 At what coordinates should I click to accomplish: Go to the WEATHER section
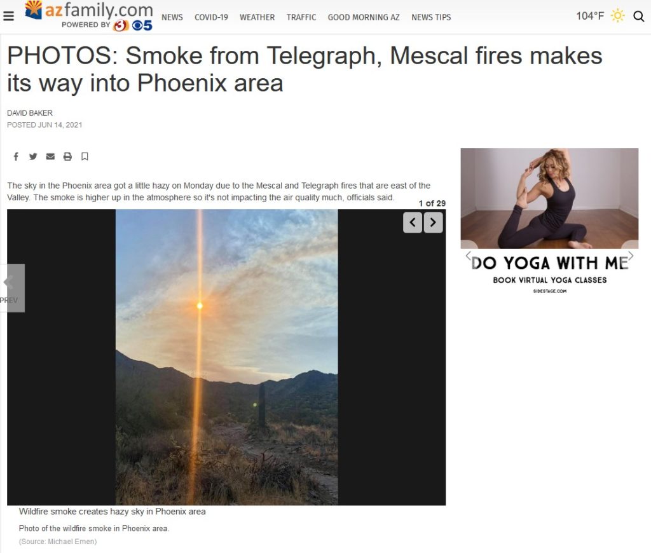(257, 17)
